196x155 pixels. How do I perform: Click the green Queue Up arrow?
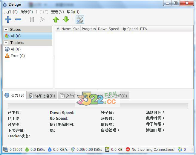coord(56,19)
